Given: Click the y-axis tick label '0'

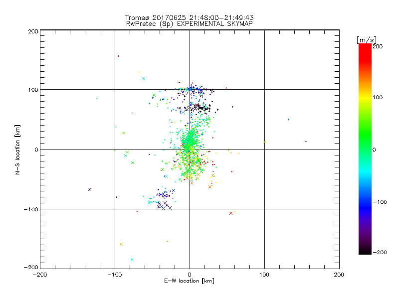Looking at the screenshot, I should pyautogui.click(x=36, y=149).
